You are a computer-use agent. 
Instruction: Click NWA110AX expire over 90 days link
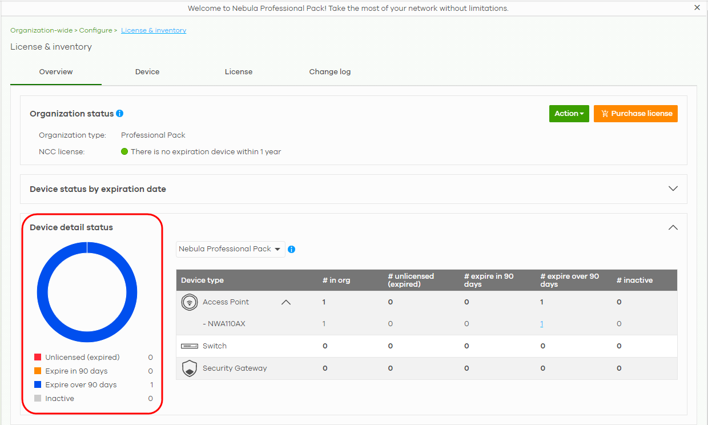542,324
